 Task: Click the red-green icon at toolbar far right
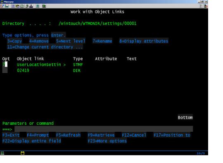click(x=206, y=6)
